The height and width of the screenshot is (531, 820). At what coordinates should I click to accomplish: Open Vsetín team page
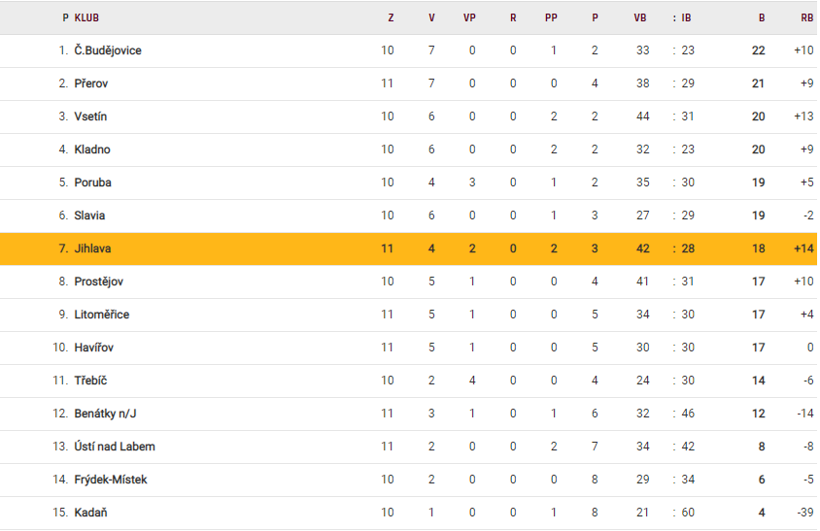90,116
